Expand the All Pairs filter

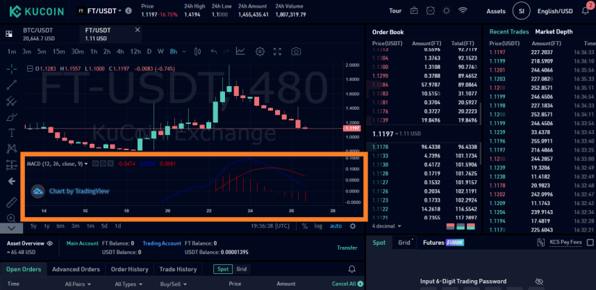(x=78, y=284)
